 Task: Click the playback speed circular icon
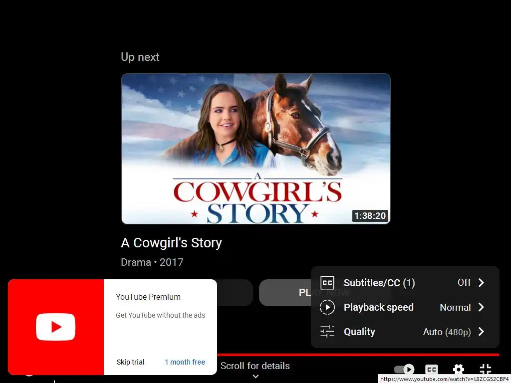pos(327,307)
